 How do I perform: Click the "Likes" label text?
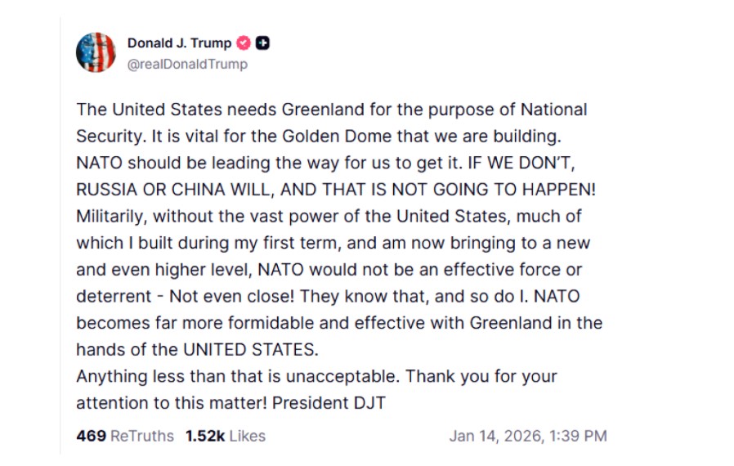(x=247, y=436)
